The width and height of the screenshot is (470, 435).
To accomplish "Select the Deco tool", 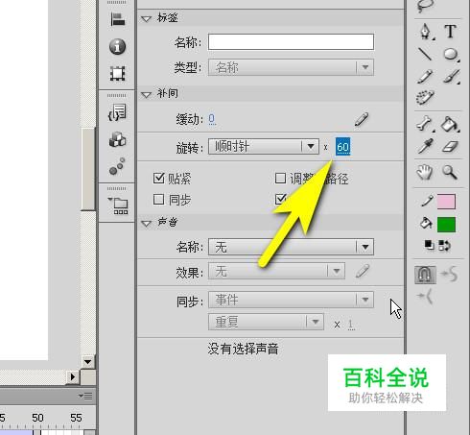I will pos(425,98).
